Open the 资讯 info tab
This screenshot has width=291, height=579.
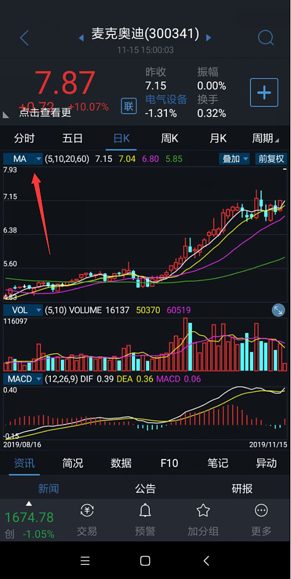tap(25, 463)
